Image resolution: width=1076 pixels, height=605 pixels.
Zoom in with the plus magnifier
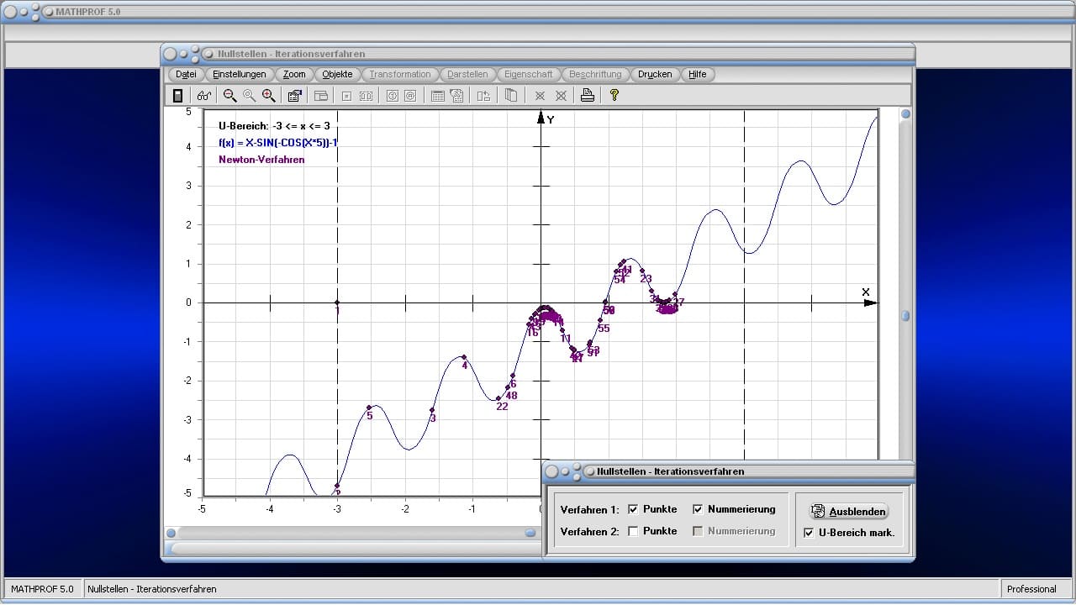[x=268, y=96]
